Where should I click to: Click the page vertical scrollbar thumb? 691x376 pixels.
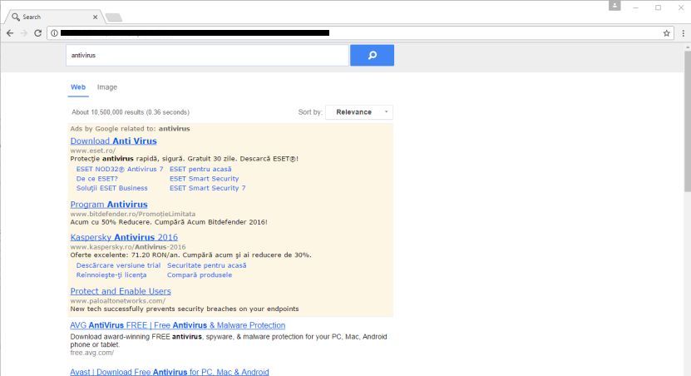[687, 121]
